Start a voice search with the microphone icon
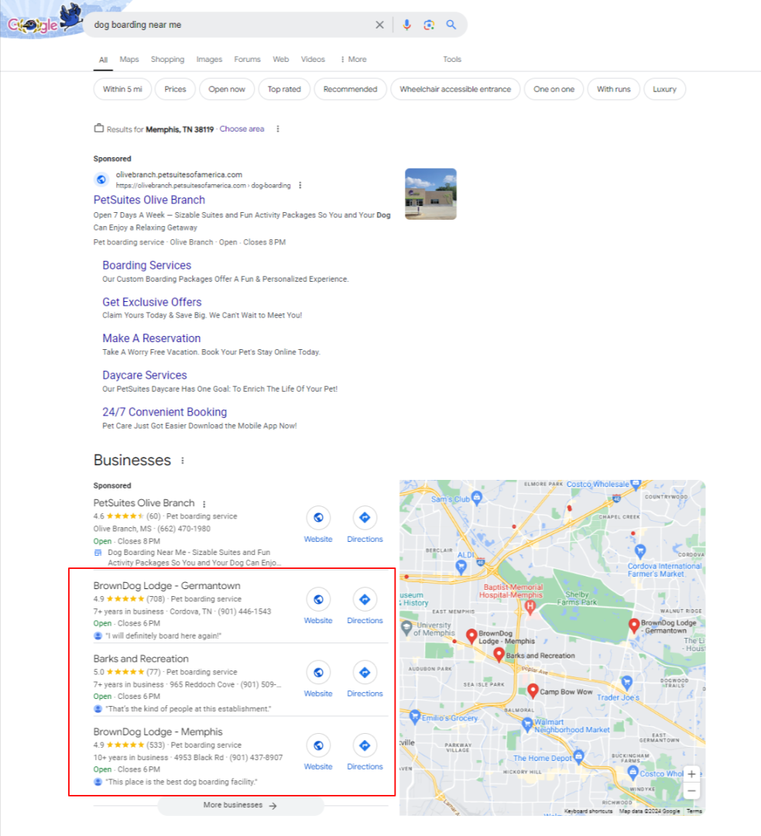The image size is (761, 836). [407, 24]
